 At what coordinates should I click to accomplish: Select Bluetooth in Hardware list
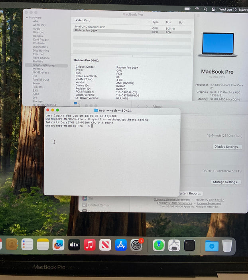39,32
